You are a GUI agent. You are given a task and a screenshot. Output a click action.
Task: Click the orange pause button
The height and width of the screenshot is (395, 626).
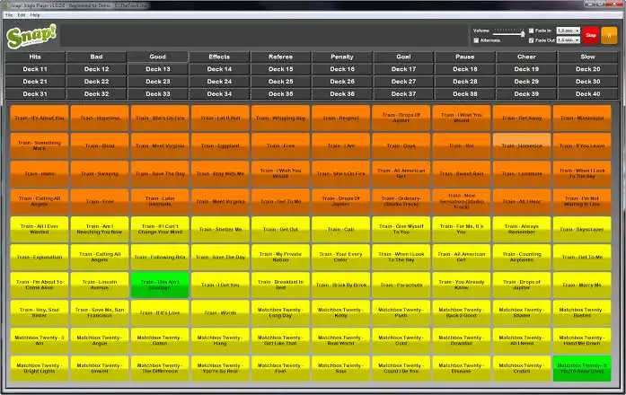pos(609,35)
